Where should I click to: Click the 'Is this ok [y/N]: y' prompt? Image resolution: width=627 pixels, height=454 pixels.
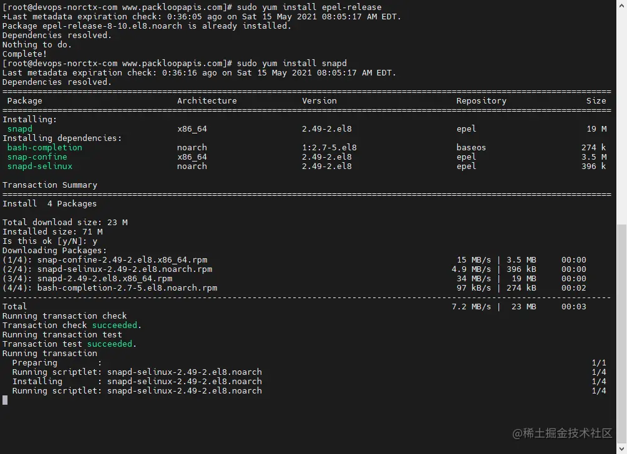pyautogui.click(x=49, y=241)
